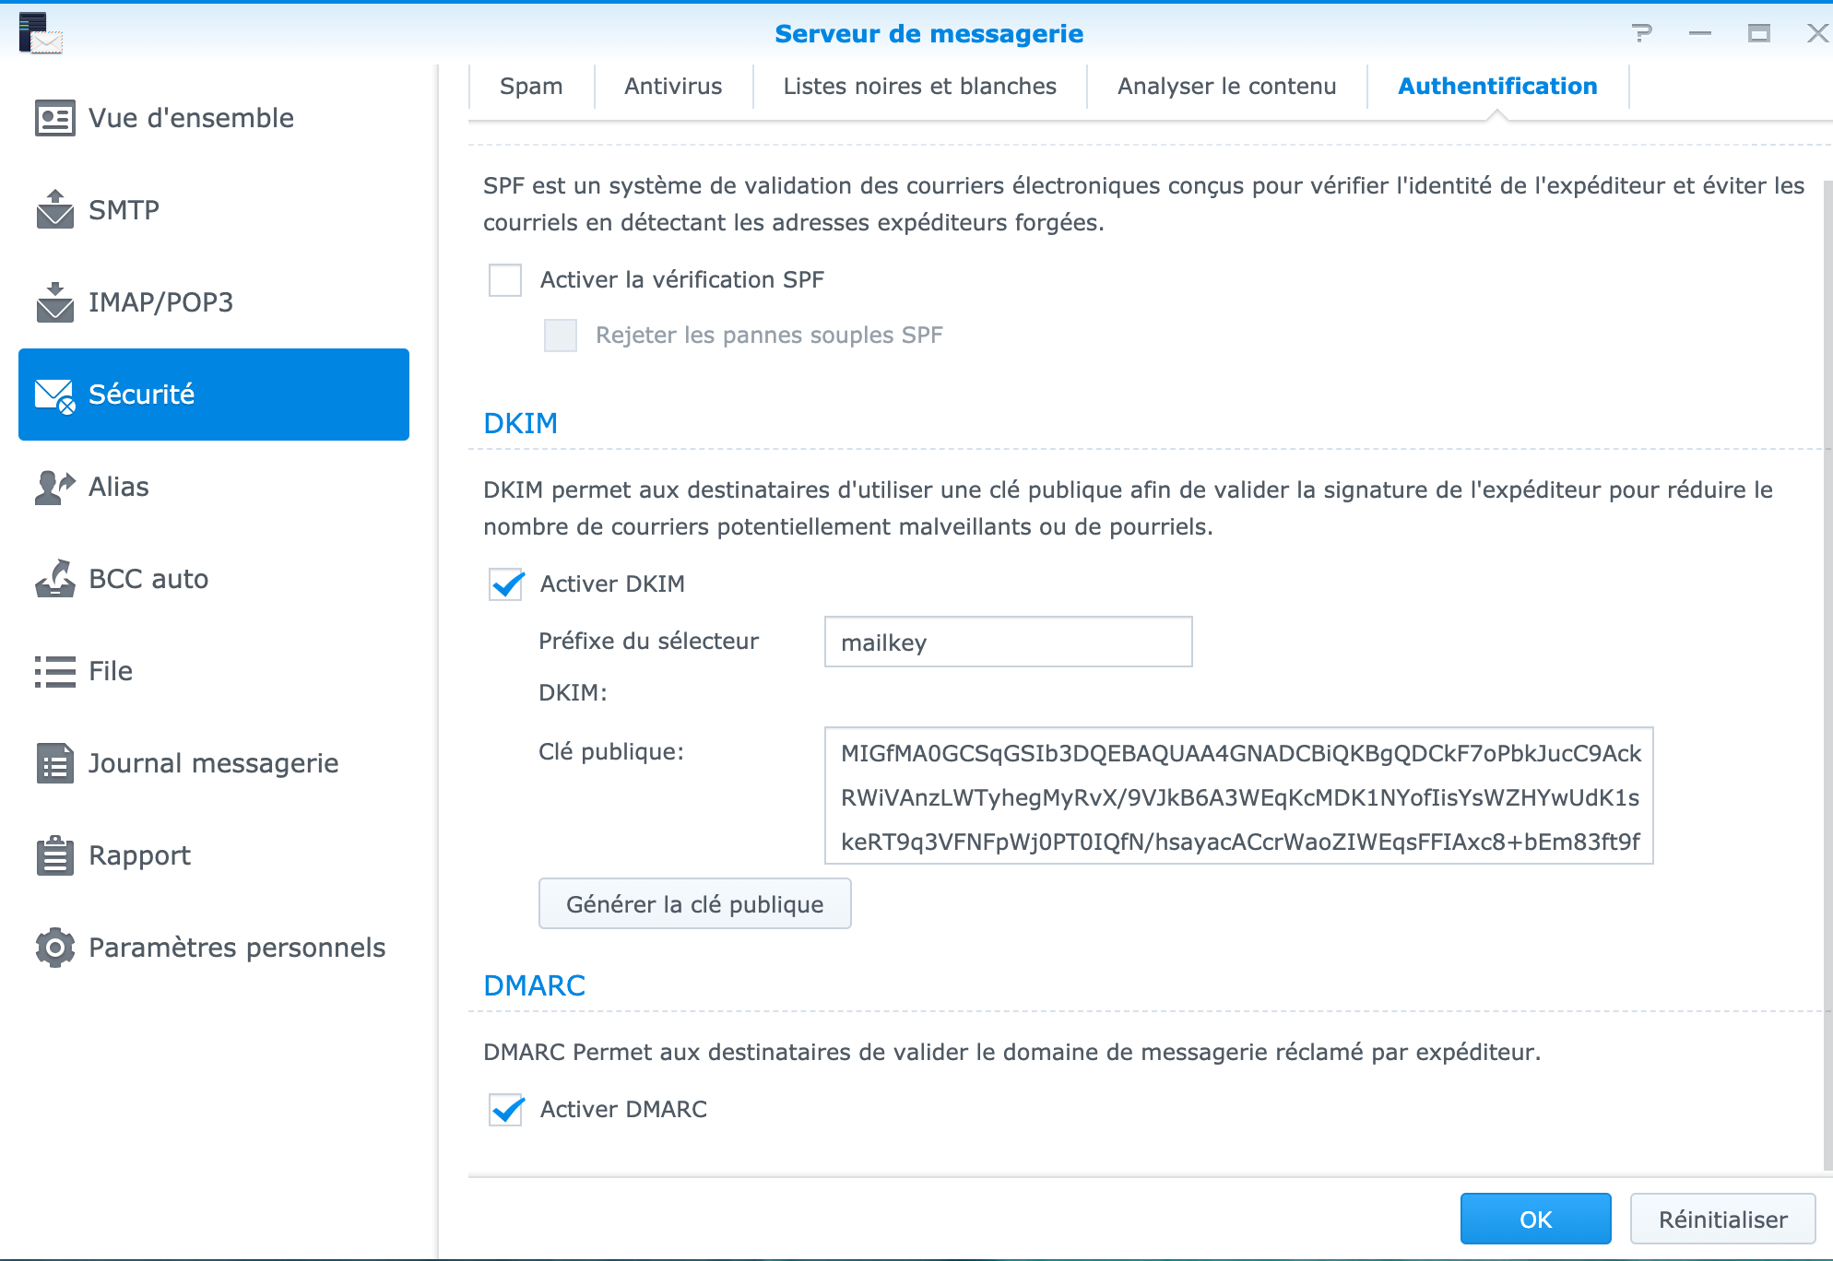1833x1261 pixels.
Task: Open the Rapport clipboard icon
Action: point(54,855)
